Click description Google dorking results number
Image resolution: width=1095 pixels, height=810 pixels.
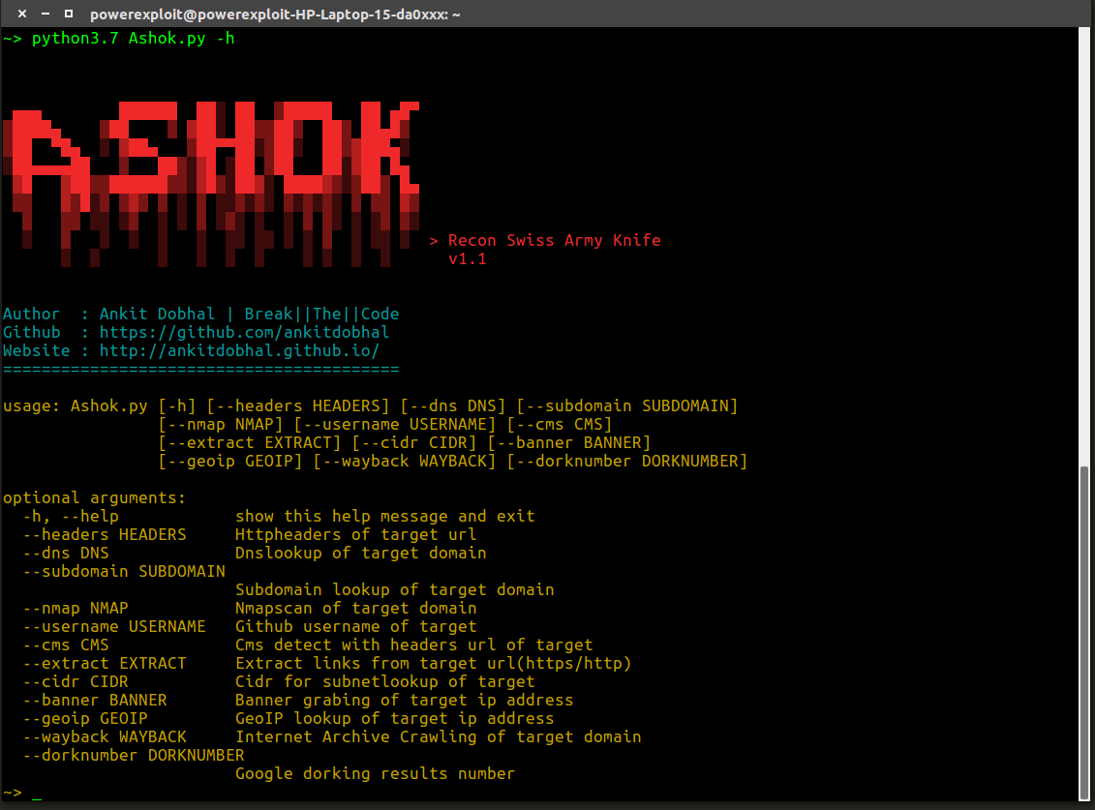[x=375, y=773]
